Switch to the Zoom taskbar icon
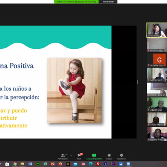167x167 pixels. 128,164
